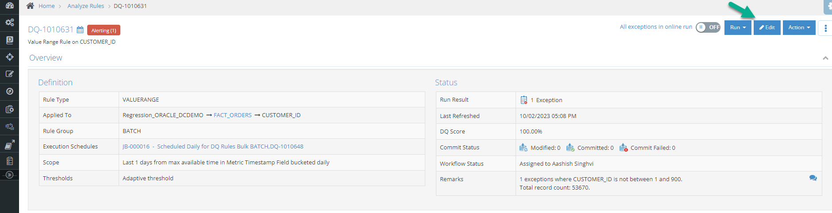The image size is (832, 213).
Task: Click the calendar icon beside DQ-1010631
Action: 80,30
